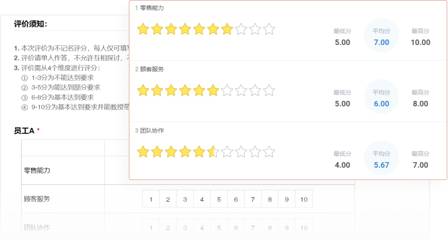Click the first star in 零售能力 rating
The width and height of the screenshot is (448, 240).
(x=143, y=29)
